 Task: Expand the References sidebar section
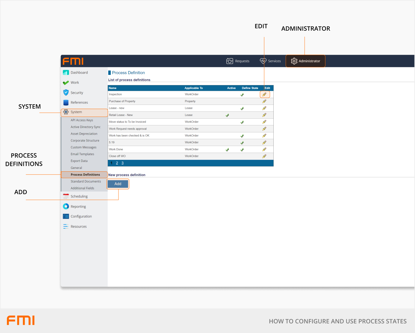79,102
